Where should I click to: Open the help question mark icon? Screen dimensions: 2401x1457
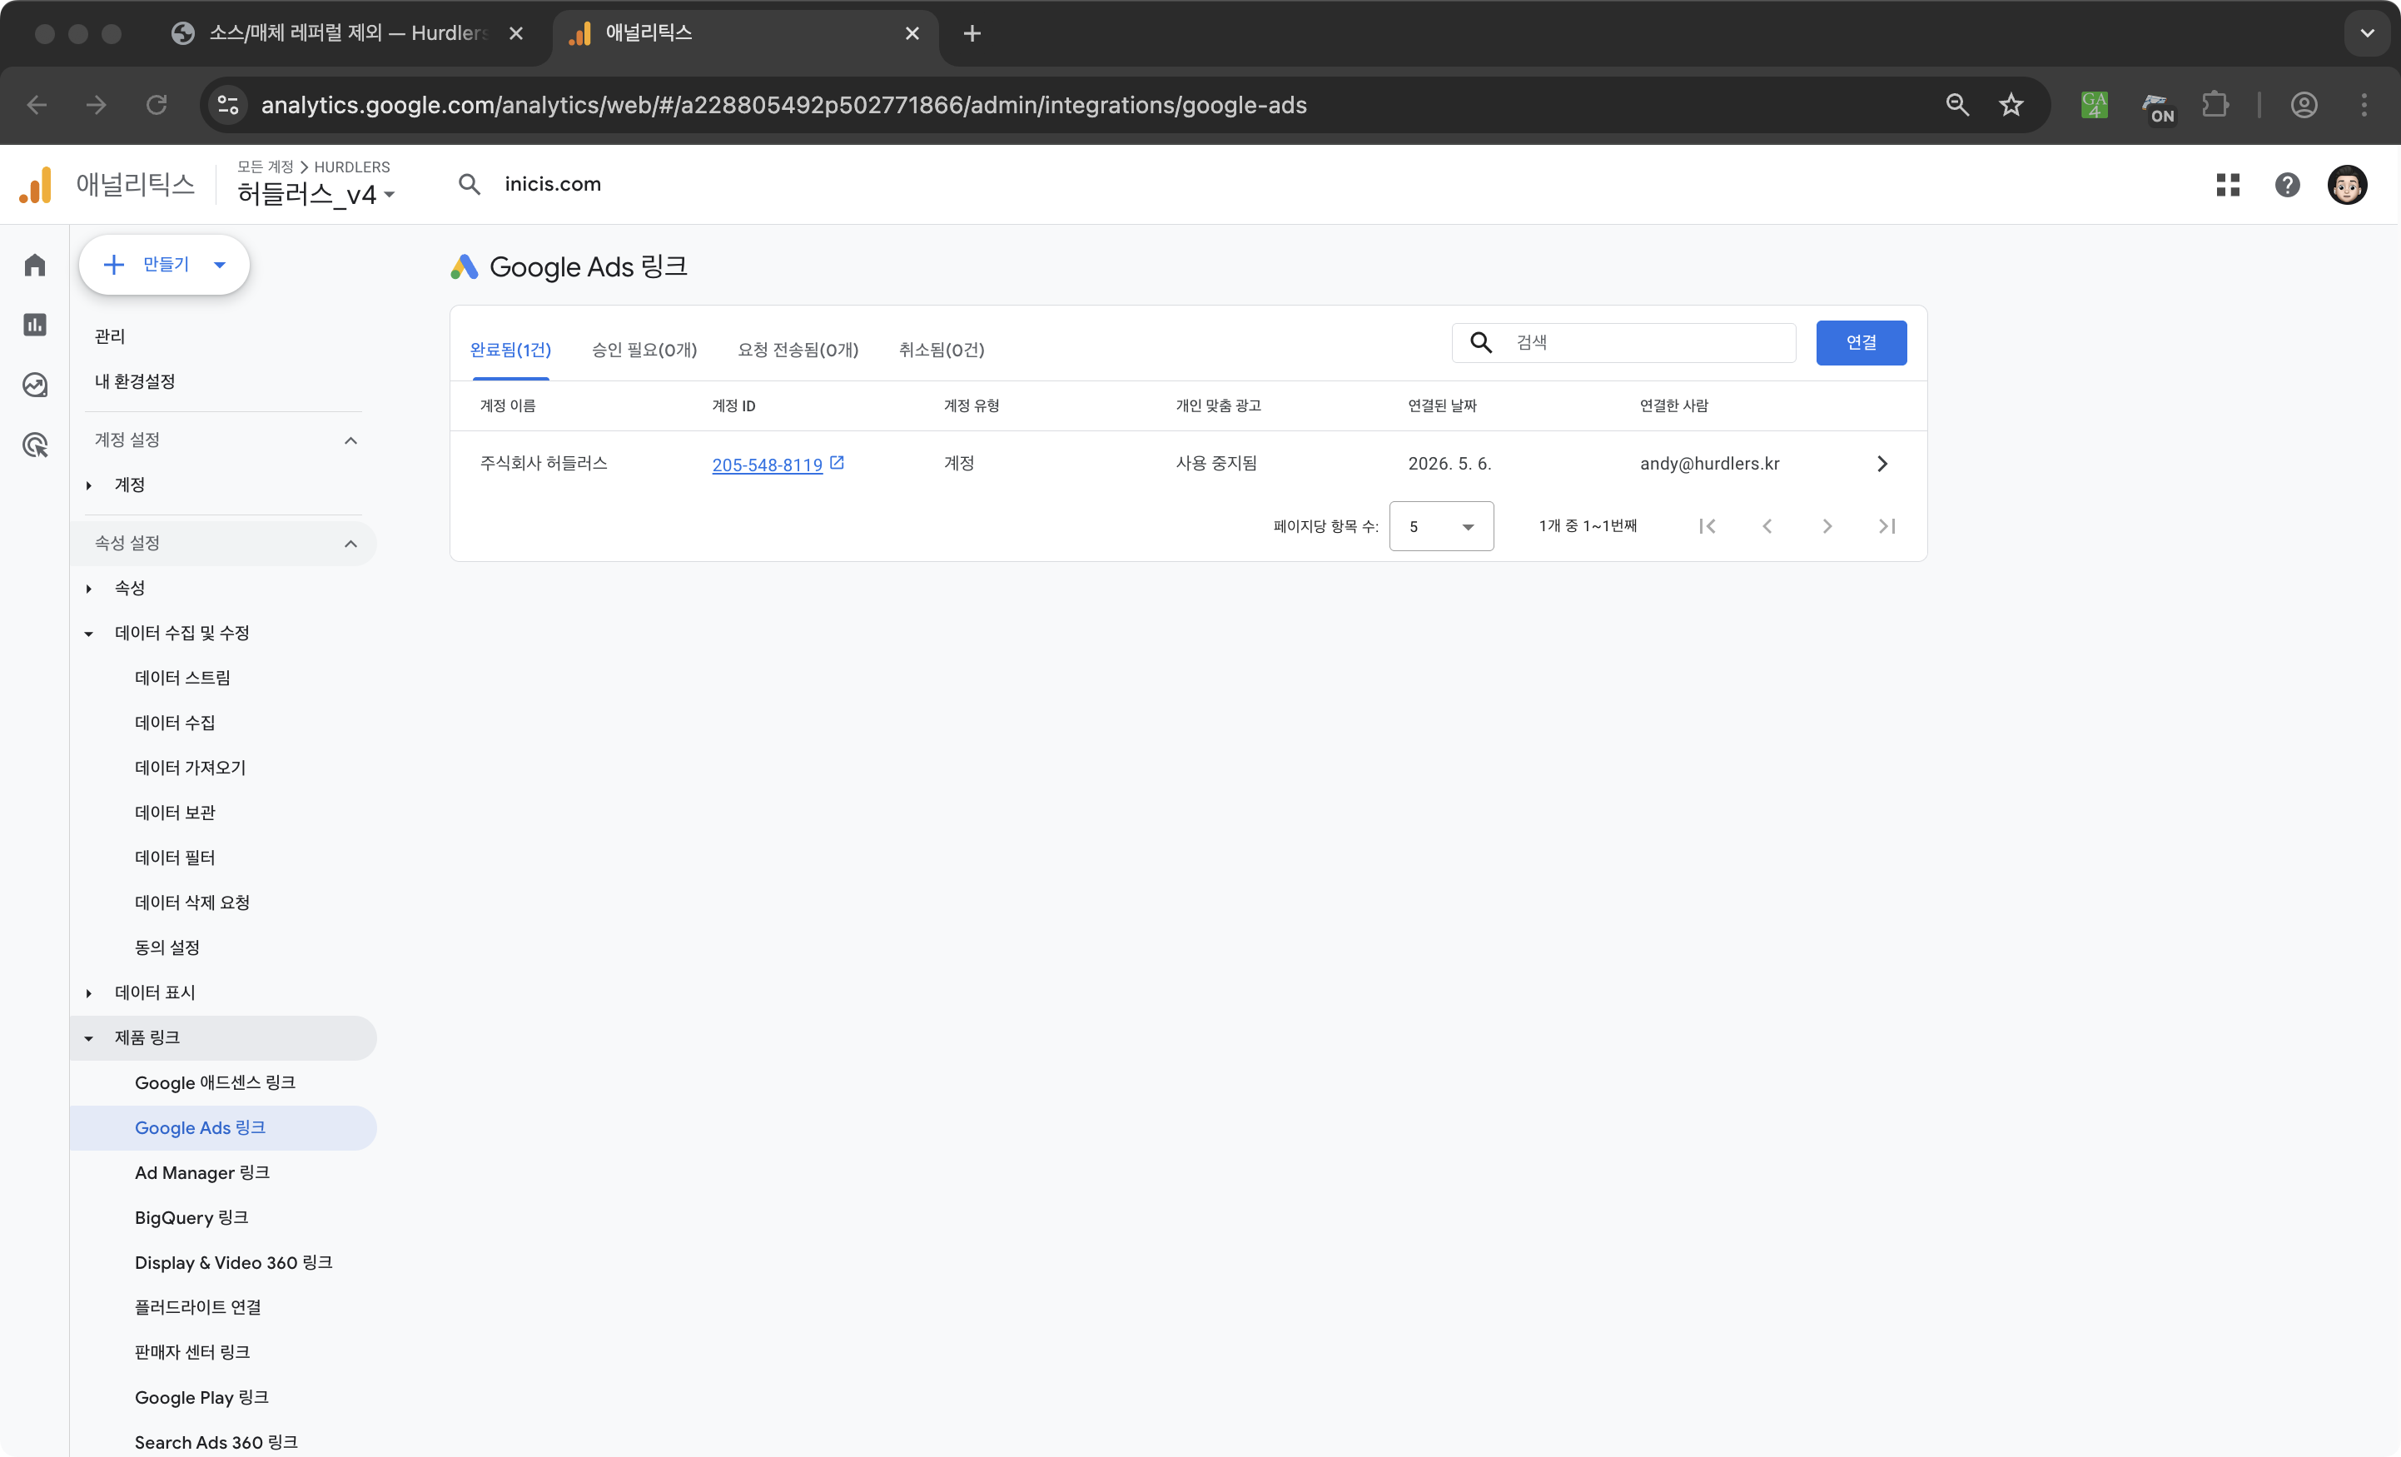point(2287,184)
